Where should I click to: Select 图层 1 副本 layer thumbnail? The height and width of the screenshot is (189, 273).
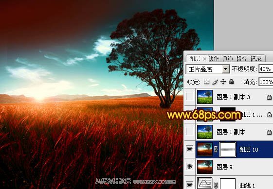click(x=205, y=132)
